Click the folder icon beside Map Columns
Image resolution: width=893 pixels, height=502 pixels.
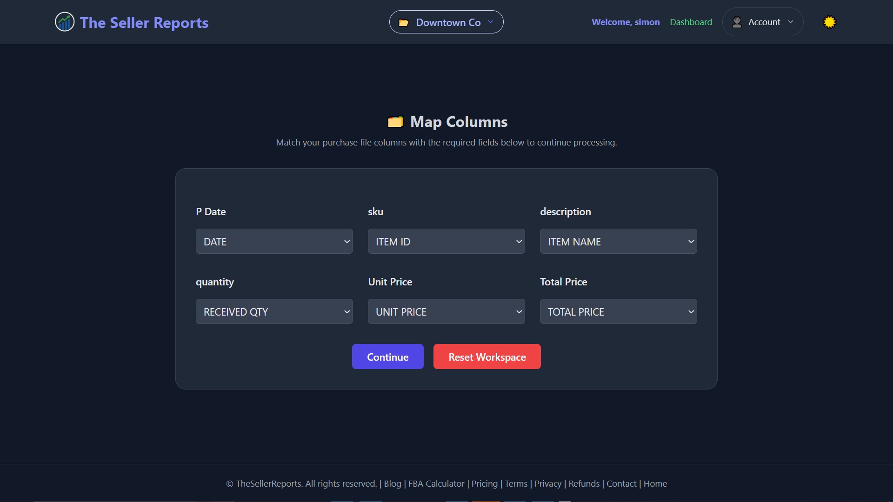(x=395, y=122)
